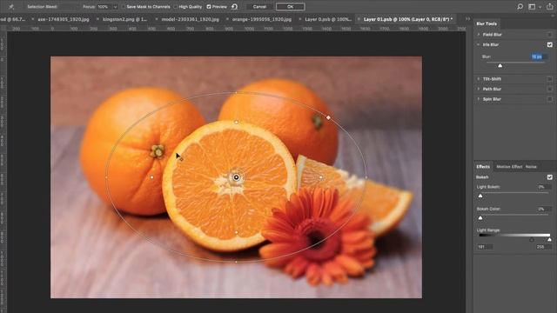The height and width of the screenshot is (313, 557).
Task: Click OK to apply blur
Action: pyautogui.click(x=290, y=7)
